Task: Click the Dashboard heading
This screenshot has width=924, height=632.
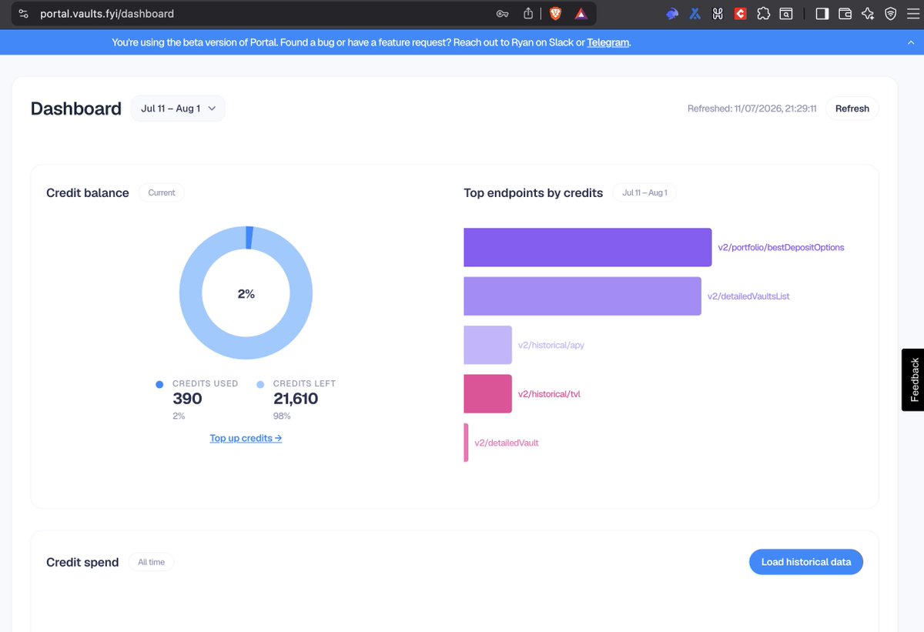Action: (x=76, y=109)
